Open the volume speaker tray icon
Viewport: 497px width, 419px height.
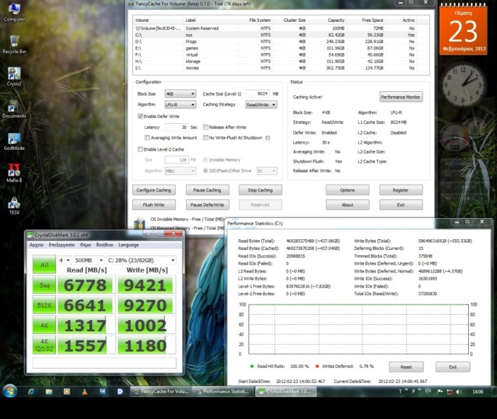459,392
